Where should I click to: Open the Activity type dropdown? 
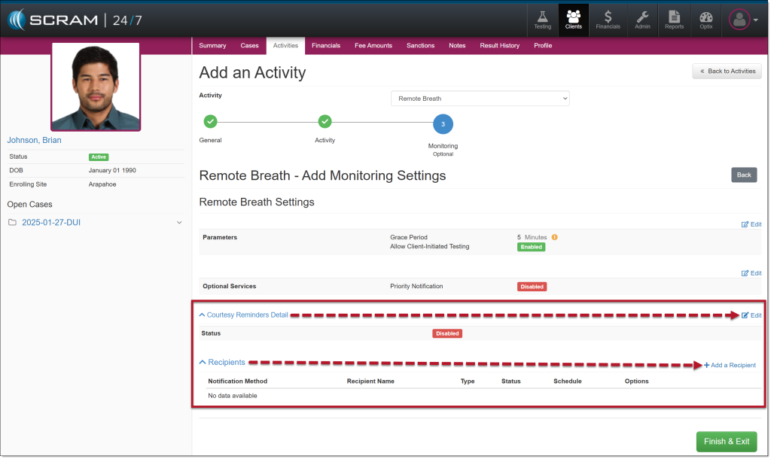tap(480, 99)
